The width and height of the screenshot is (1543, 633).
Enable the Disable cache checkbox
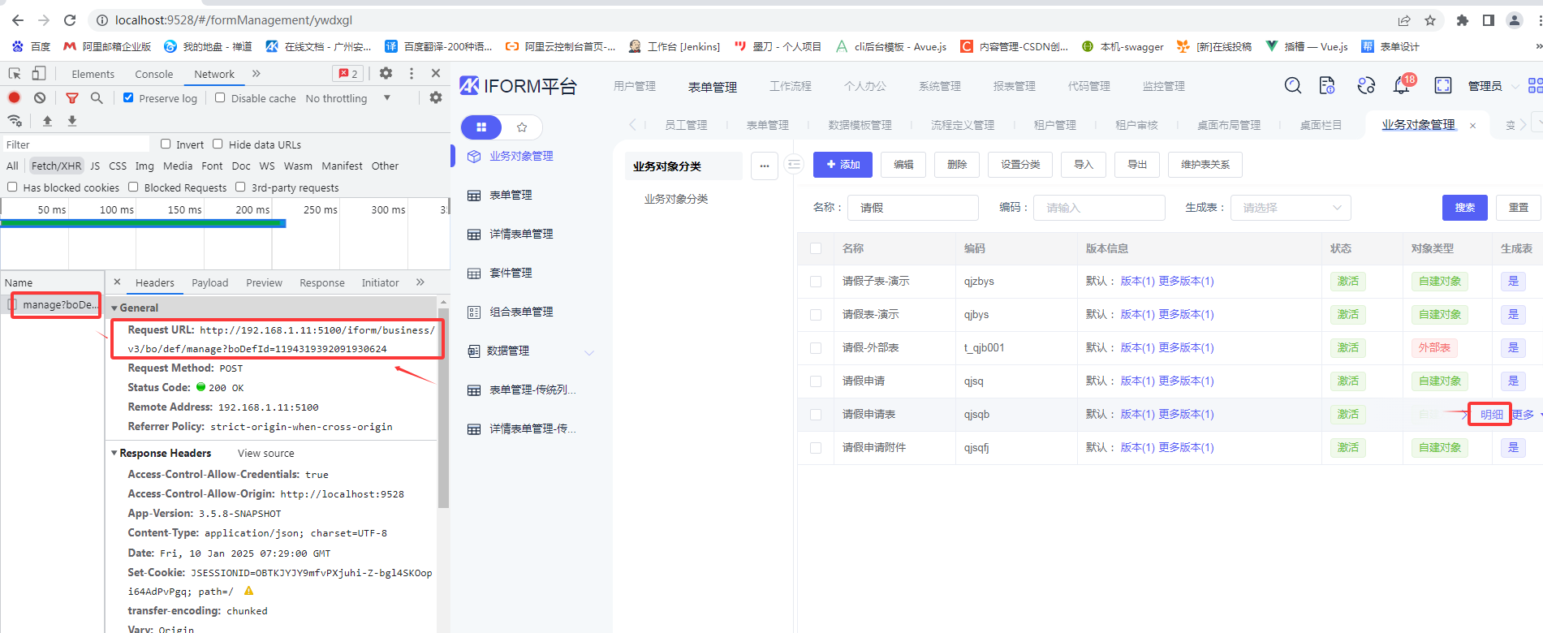[x=220, y=98]
